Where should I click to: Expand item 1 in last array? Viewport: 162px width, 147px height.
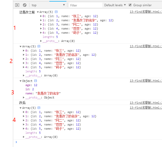click(24, 116)
